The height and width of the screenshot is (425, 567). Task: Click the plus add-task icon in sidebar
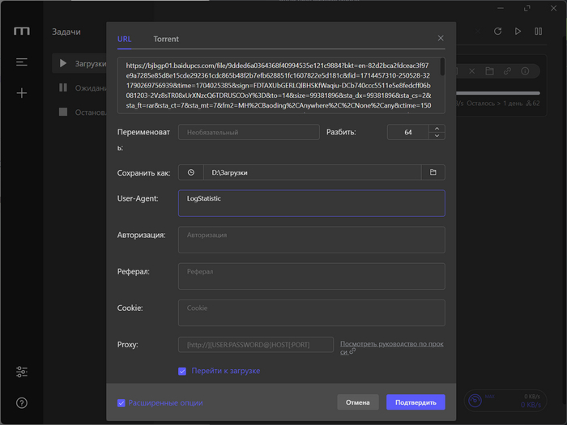point(22,93)
